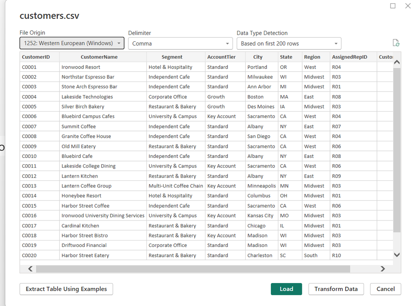Viewport: 411px width, 306px height.
Task: Select the Des Moines city cell
Action: click(x=262, y=107)
